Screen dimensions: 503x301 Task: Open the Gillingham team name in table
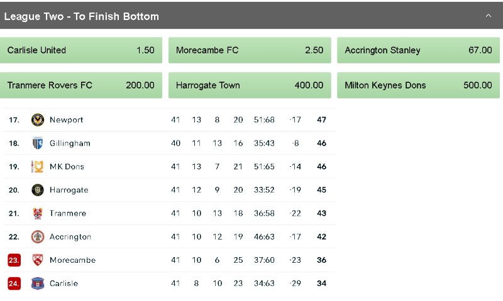click(x=70, y=143)
